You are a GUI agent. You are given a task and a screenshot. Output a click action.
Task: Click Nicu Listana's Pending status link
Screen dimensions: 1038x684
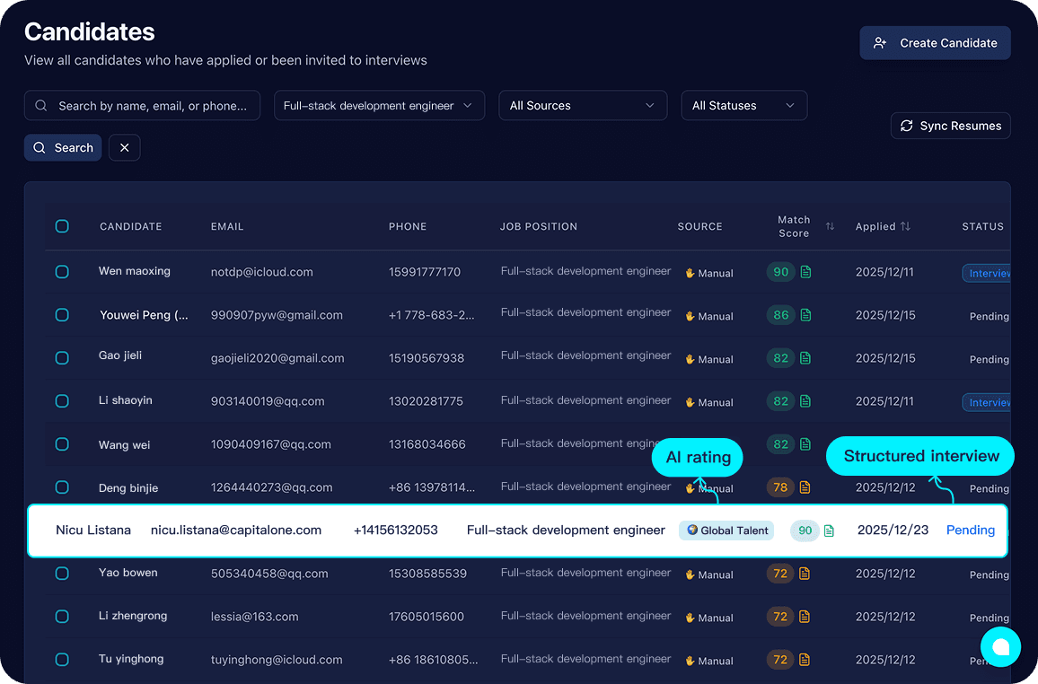coord(971,531)
